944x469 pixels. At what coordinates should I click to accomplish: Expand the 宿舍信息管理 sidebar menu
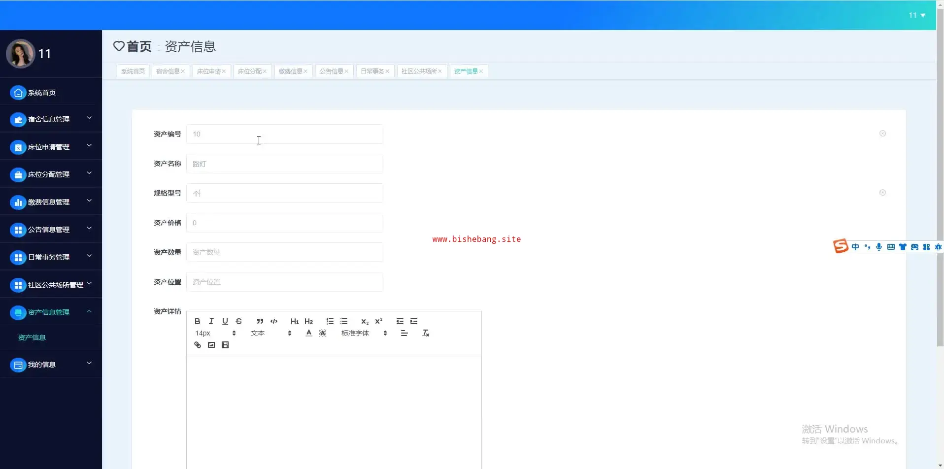pyautogui.click(x=51, y=119)
